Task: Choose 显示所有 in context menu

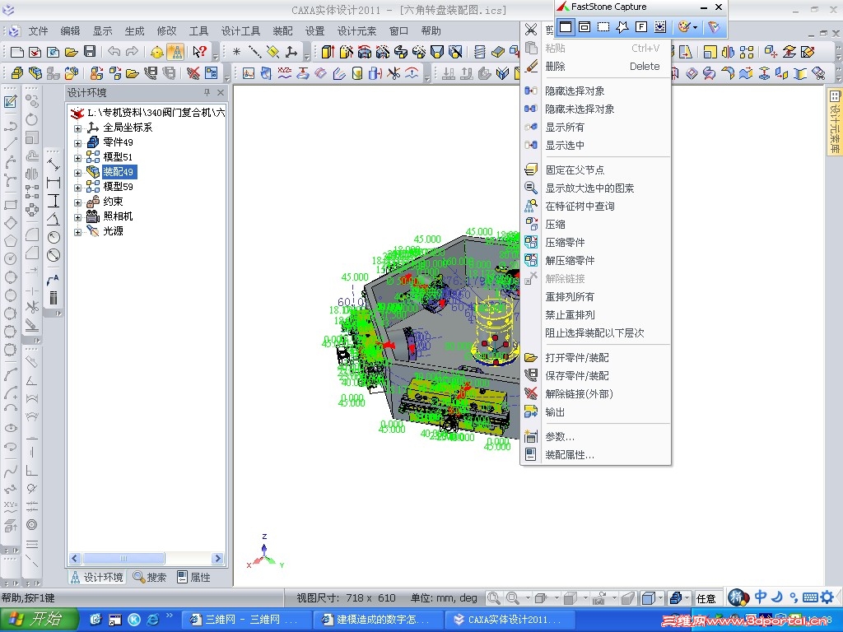Action: 596,128
